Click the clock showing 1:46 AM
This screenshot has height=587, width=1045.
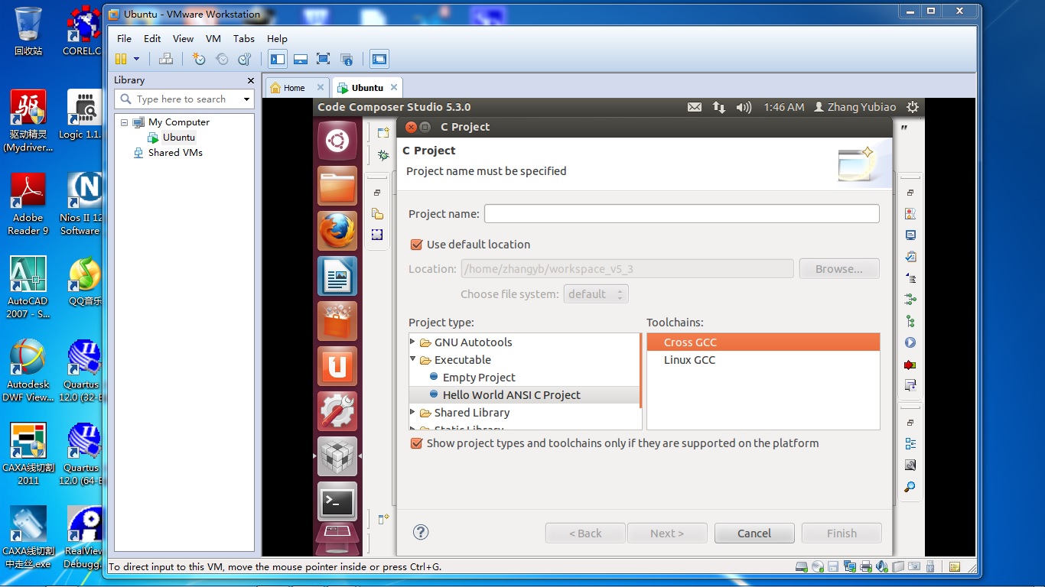pos(784,108)
